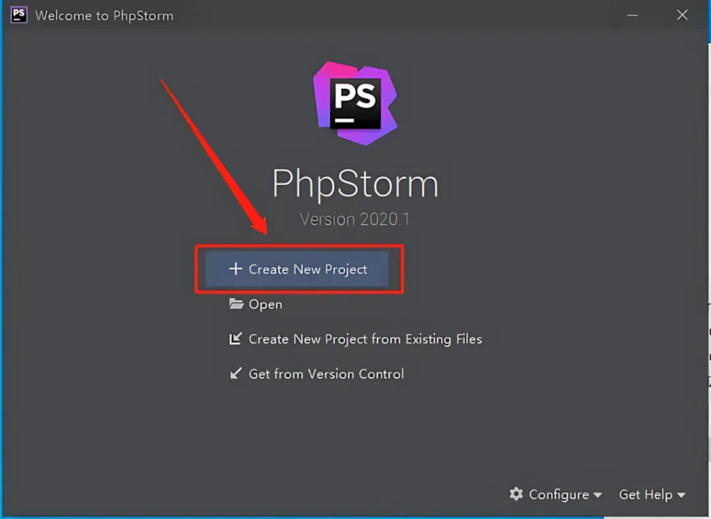The height and width of the screenshot is (519, 711).
Task: Click the PhpStorm product name heading
Action: pos(355,184)
